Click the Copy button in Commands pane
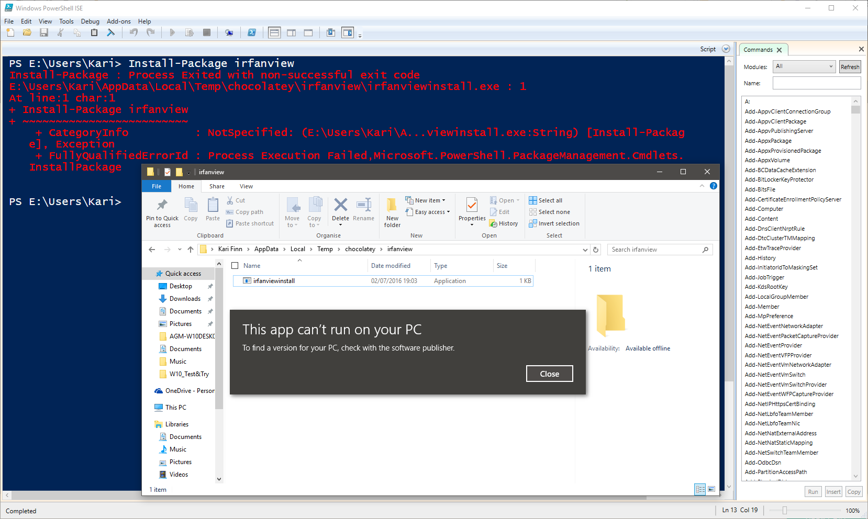Image resolution: width=868 pixels, height=519 pixels. pos(854,492)
